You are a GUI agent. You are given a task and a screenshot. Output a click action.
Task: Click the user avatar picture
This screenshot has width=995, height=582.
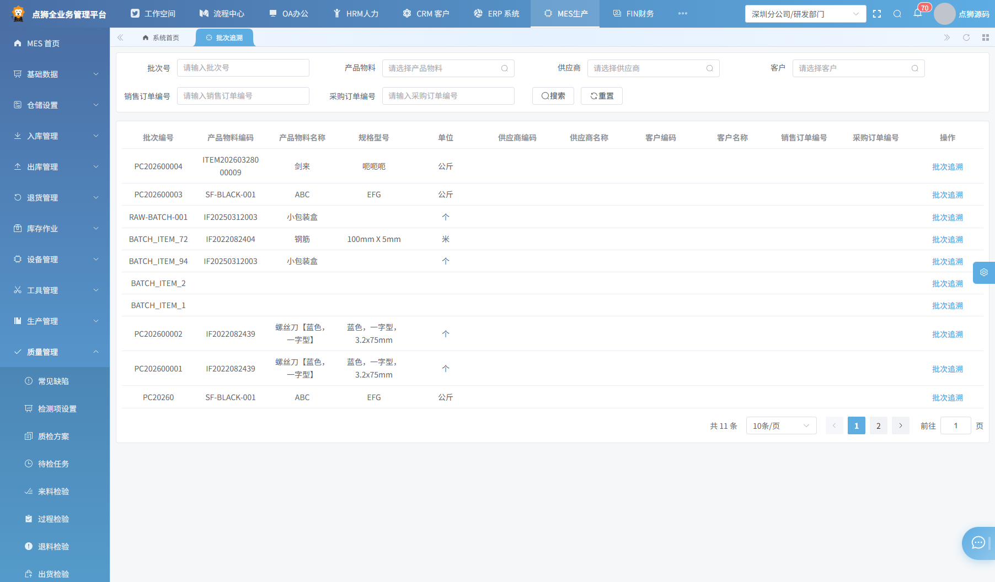click(944, 14)
